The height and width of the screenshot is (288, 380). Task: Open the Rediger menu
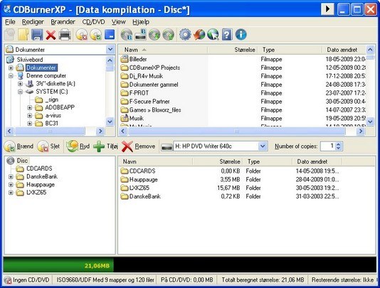click(33, 22)
